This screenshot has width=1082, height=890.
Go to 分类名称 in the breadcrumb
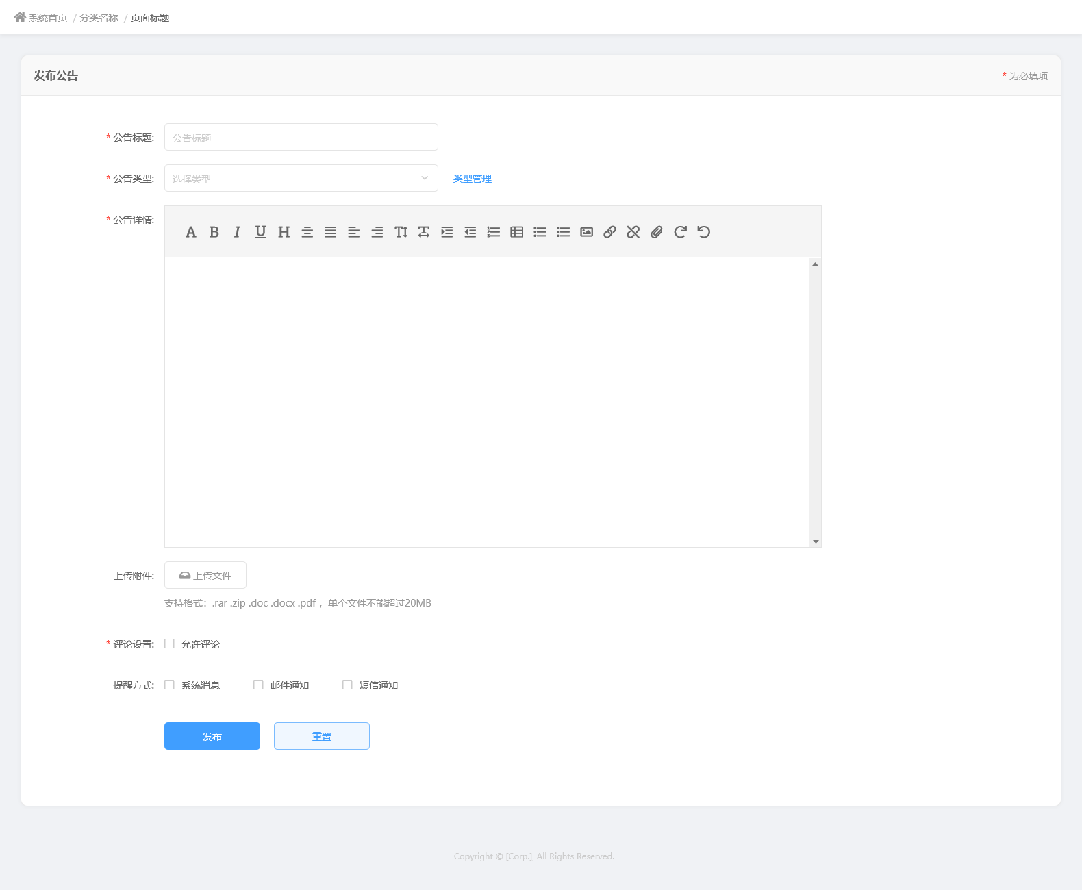[99, 18]
